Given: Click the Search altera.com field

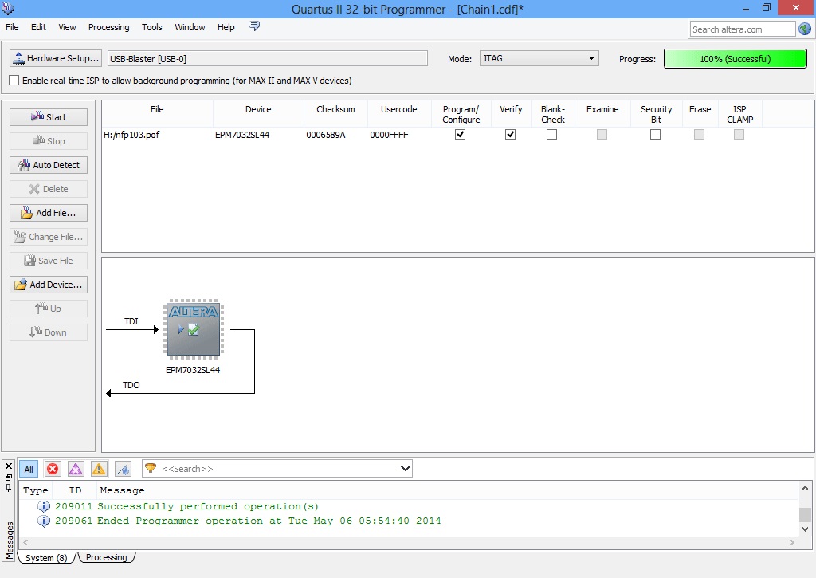Looking at the screenshot, I should click(x=743, y=29).
